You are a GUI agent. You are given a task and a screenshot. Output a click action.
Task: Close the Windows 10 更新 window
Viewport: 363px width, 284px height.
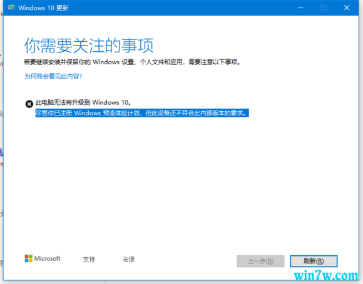coord(347,8)
